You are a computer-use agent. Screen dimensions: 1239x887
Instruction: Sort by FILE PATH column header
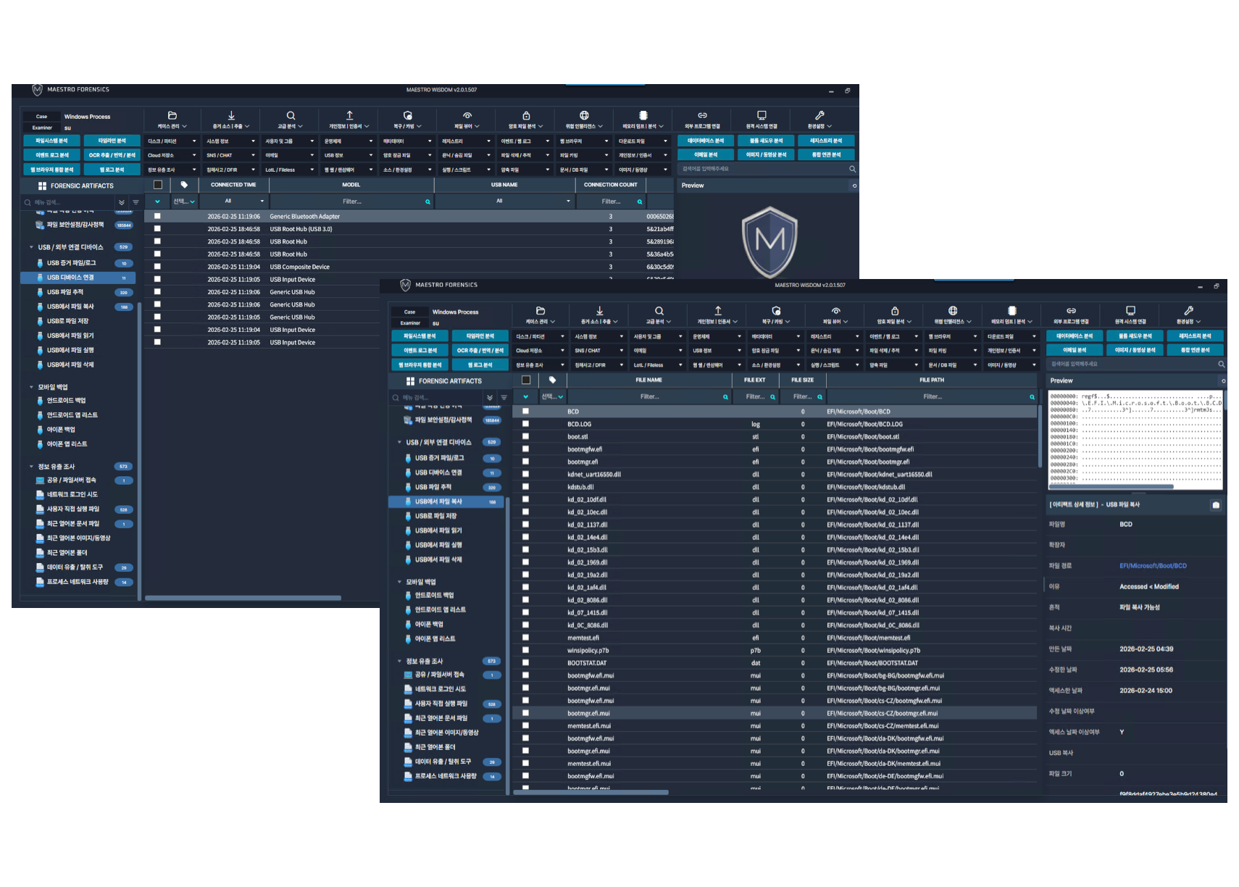[x=931, y=380]
